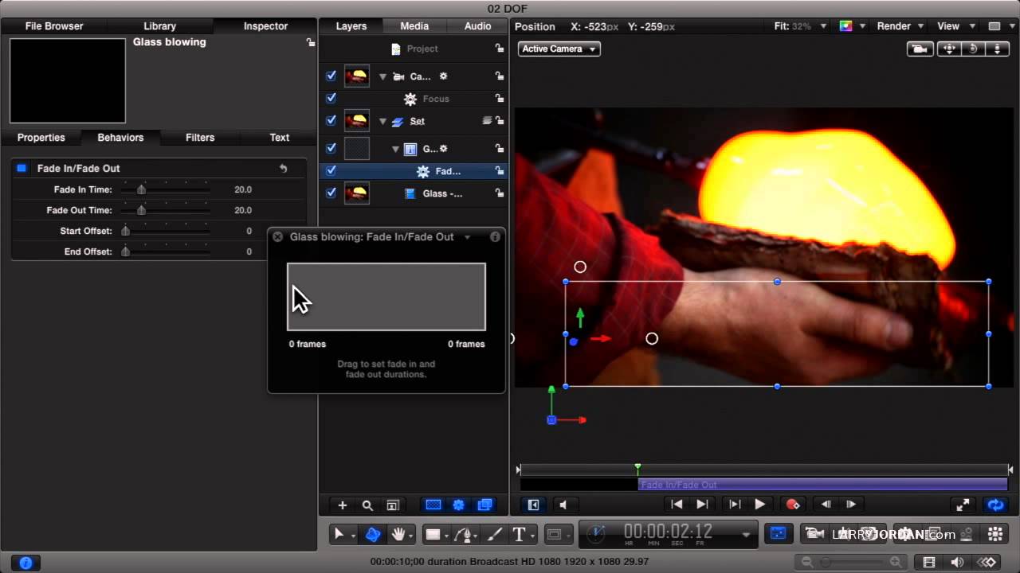The width and height of the screenshot is (1020, 573).
Task: Toggle the Glass video layer checkbox
Action: coord(331,193)
